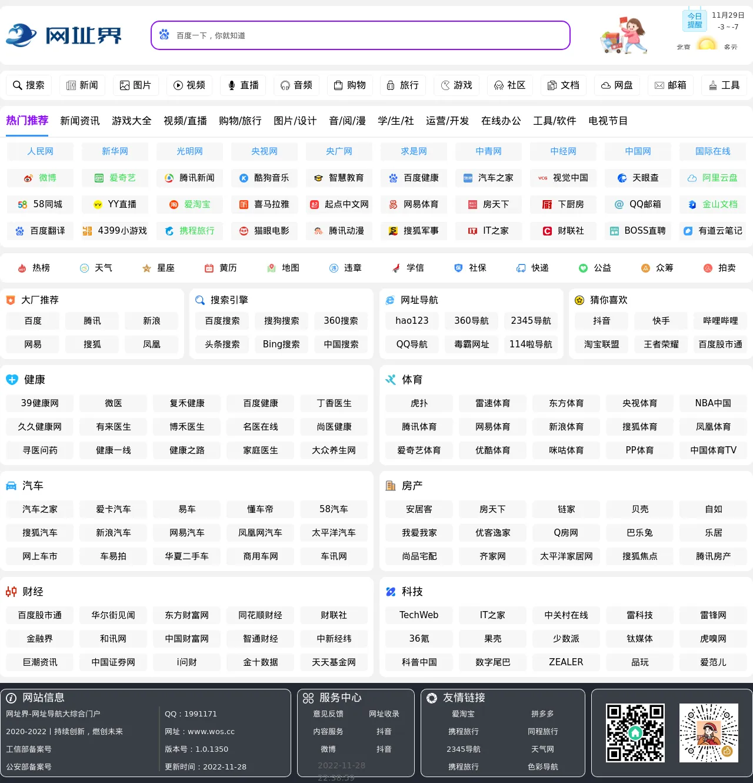
Task: Open TechWeb in 科技 section
Action: tap(419, 615)
